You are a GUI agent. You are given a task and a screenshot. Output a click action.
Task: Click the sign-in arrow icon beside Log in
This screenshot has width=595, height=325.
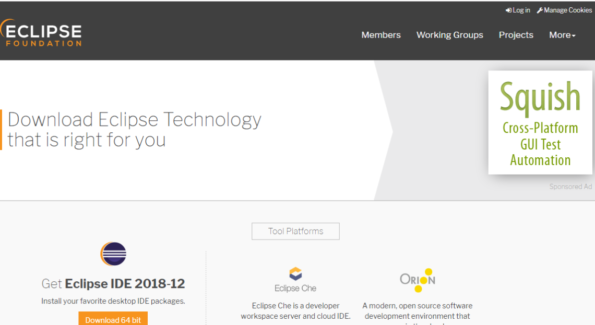point(508,10)
